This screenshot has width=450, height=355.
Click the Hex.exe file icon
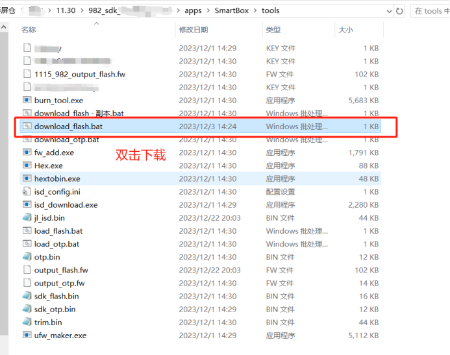tap(27, 165)
